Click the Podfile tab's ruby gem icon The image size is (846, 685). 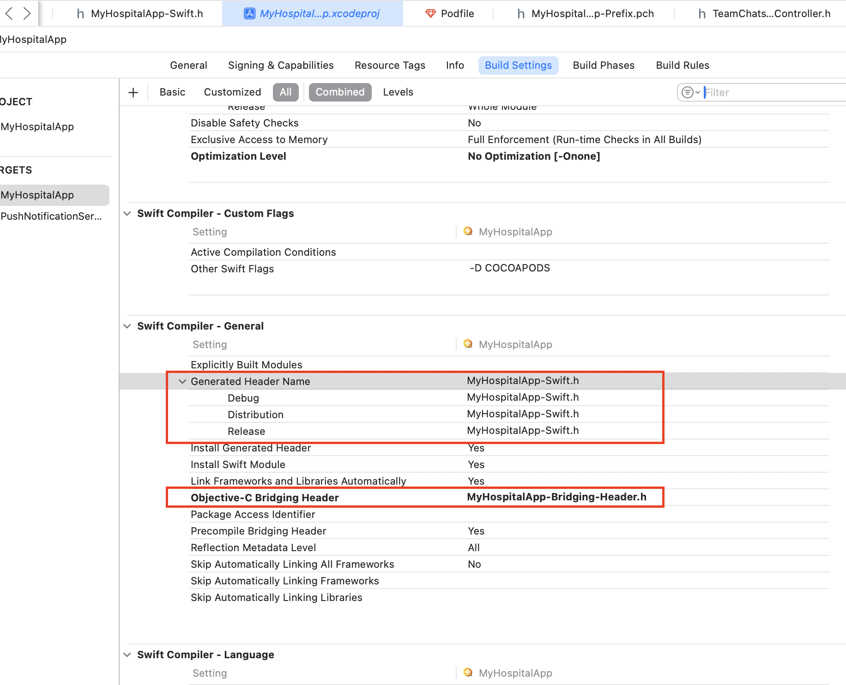pyautogui.click(x=430, y=14)
